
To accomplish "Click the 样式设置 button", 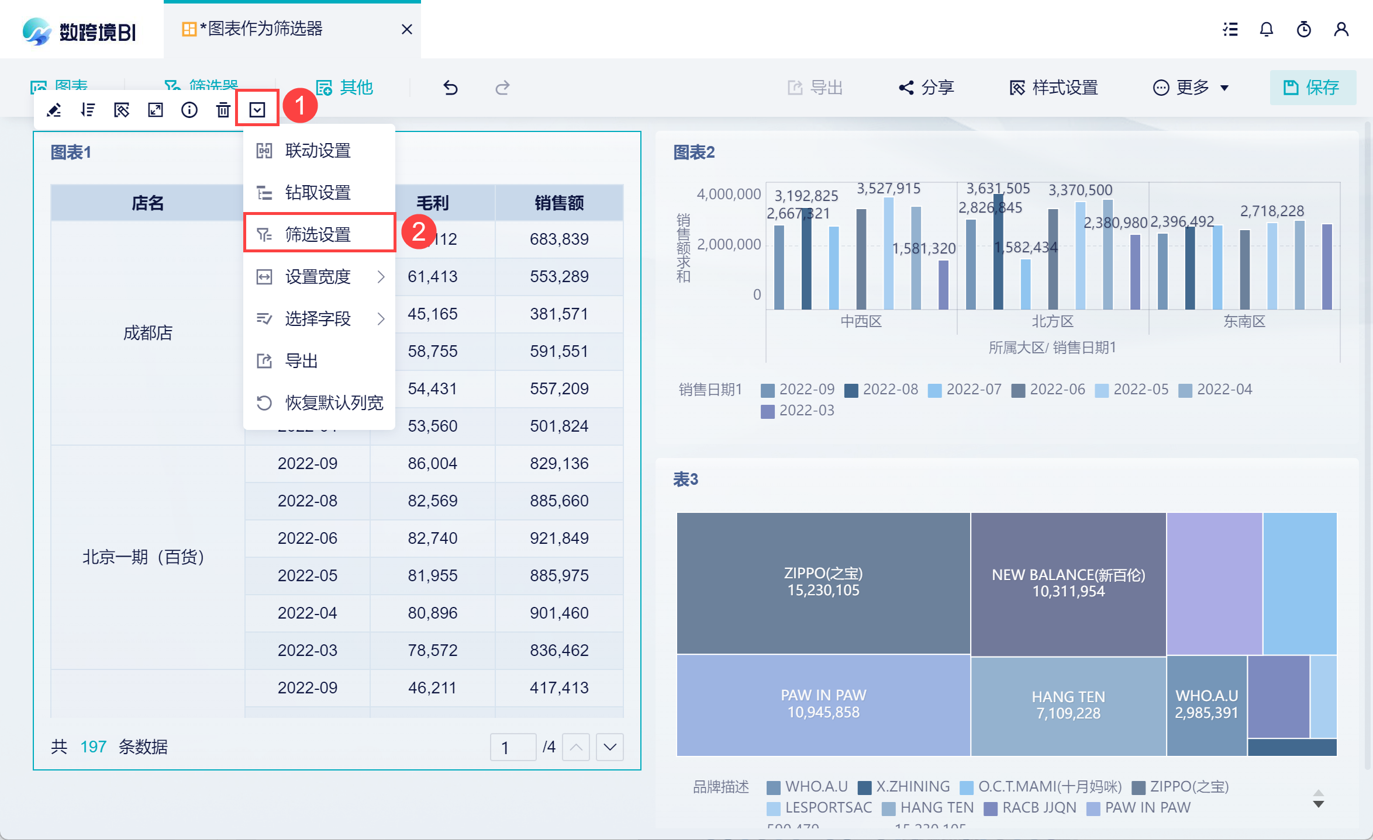I will [x=1054, y=88].
